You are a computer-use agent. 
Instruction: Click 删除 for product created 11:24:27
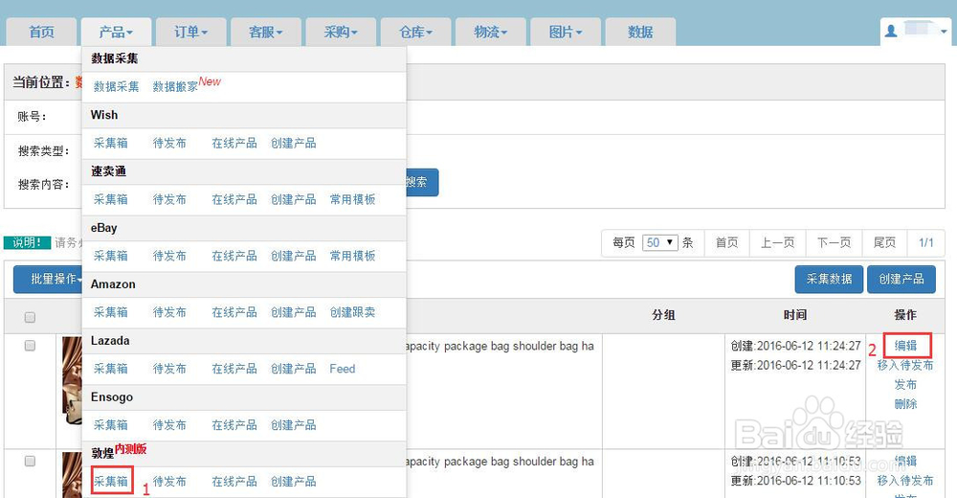pos(905,404)
